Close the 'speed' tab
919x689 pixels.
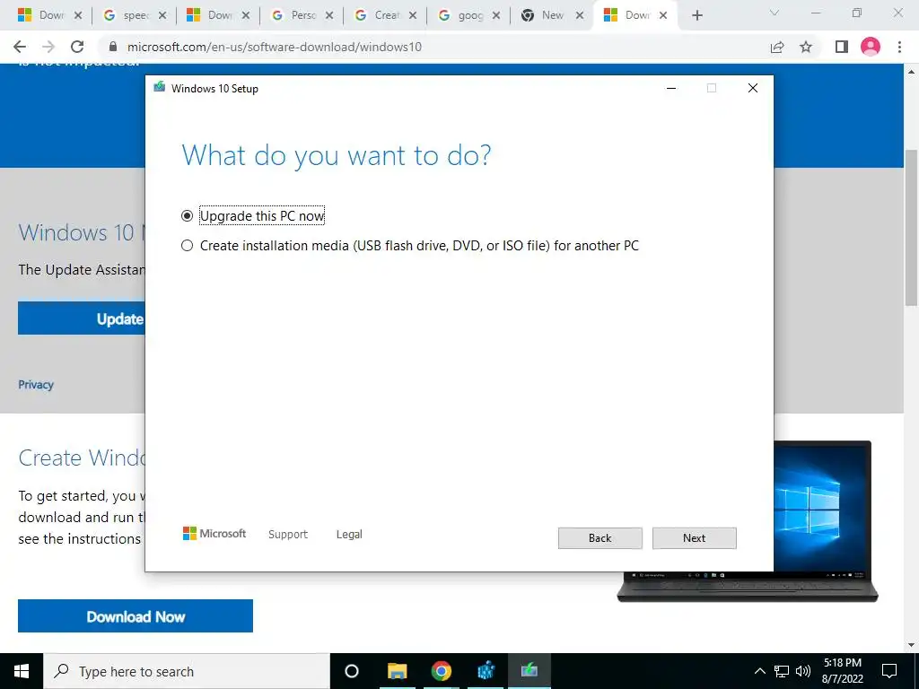(x=162, y=16)
